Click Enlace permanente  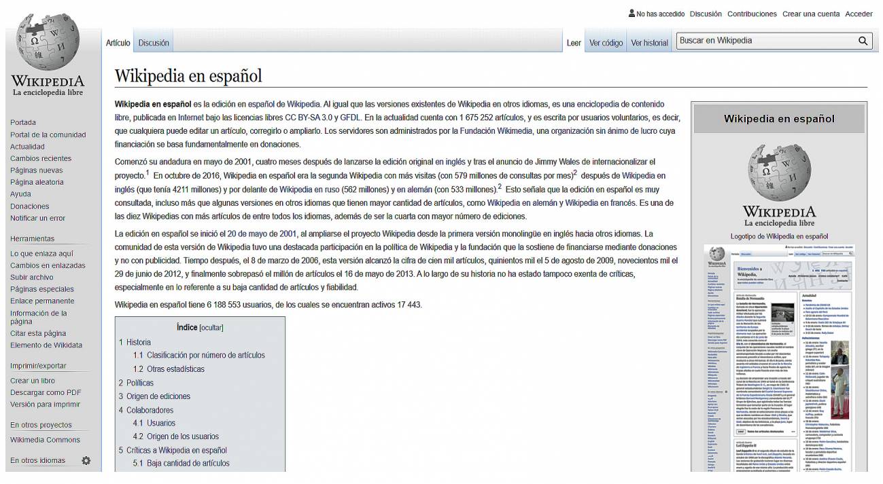tap(42, 301)
